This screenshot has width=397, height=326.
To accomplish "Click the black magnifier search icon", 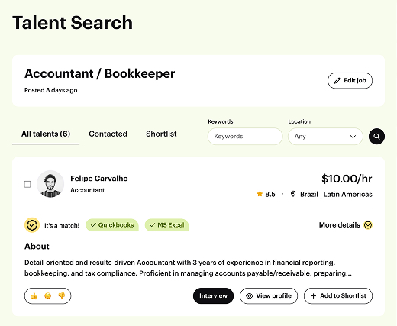I will 376,137.
